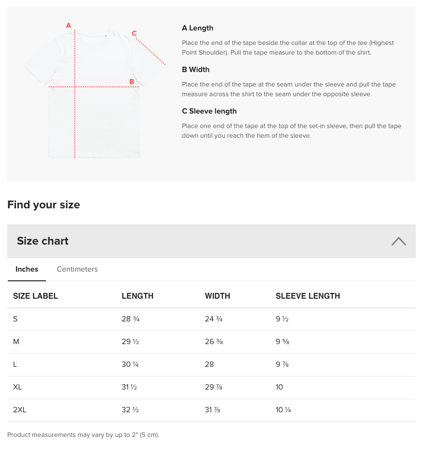Click the LENGTH column header
This screenshot has width=424, height=449.
[x=137, y=296]
